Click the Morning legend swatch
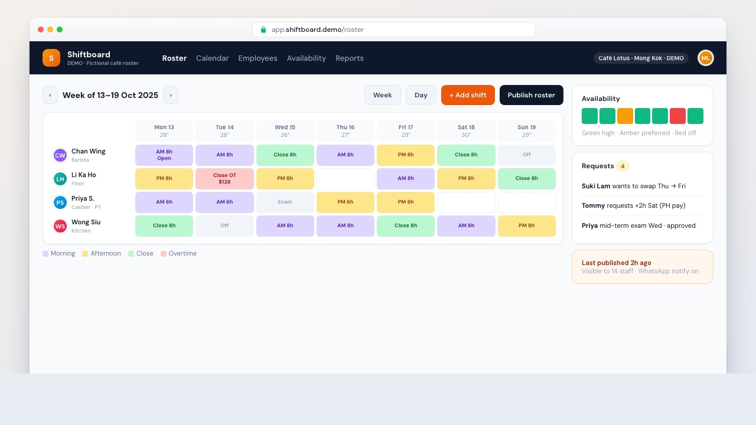The image size is (756, 425). pos(45,254)
